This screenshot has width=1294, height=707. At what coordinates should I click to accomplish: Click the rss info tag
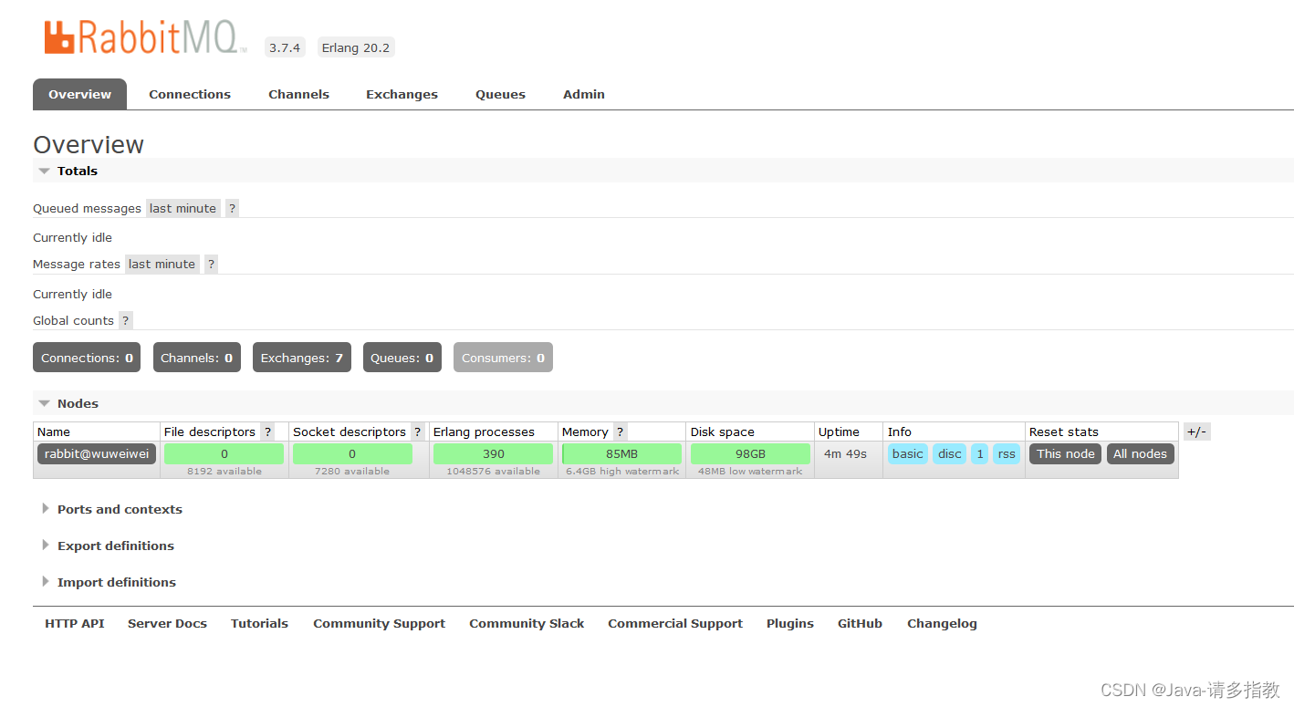[x=1007, y=453]
